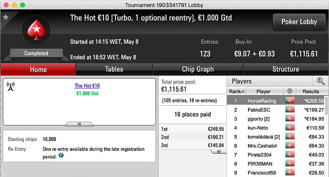Collapse the tournament info panel chevron
Image resolution: width=329 pixels, height=177 pixels.
pyautogui.click(x=79, y=123)
